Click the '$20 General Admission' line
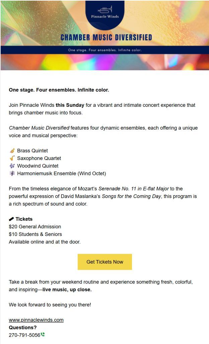209x344 pixels. coord(35,227)
